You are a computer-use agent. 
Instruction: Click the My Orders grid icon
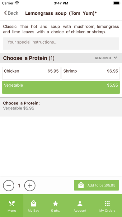[x=107, y=204]
